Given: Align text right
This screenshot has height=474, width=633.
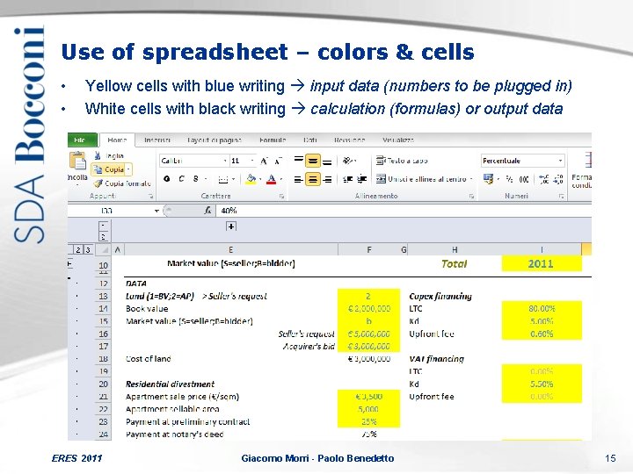Looking at the screenshot, I should 327,179.
